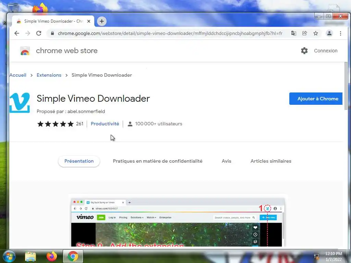The width and height of the screenshot is (351, 263).
Task: Click the 100 000+ utilisateurs user icon
Action: click(130, 124)
